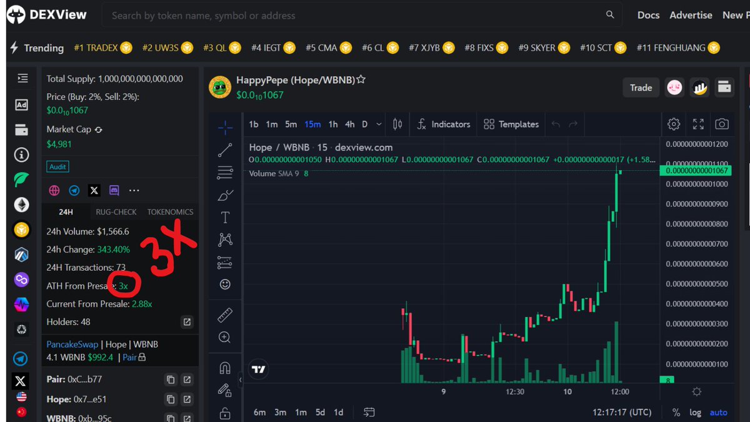Select the Polygon chain icon
The image size is (750, 422).
coord(22,279)
